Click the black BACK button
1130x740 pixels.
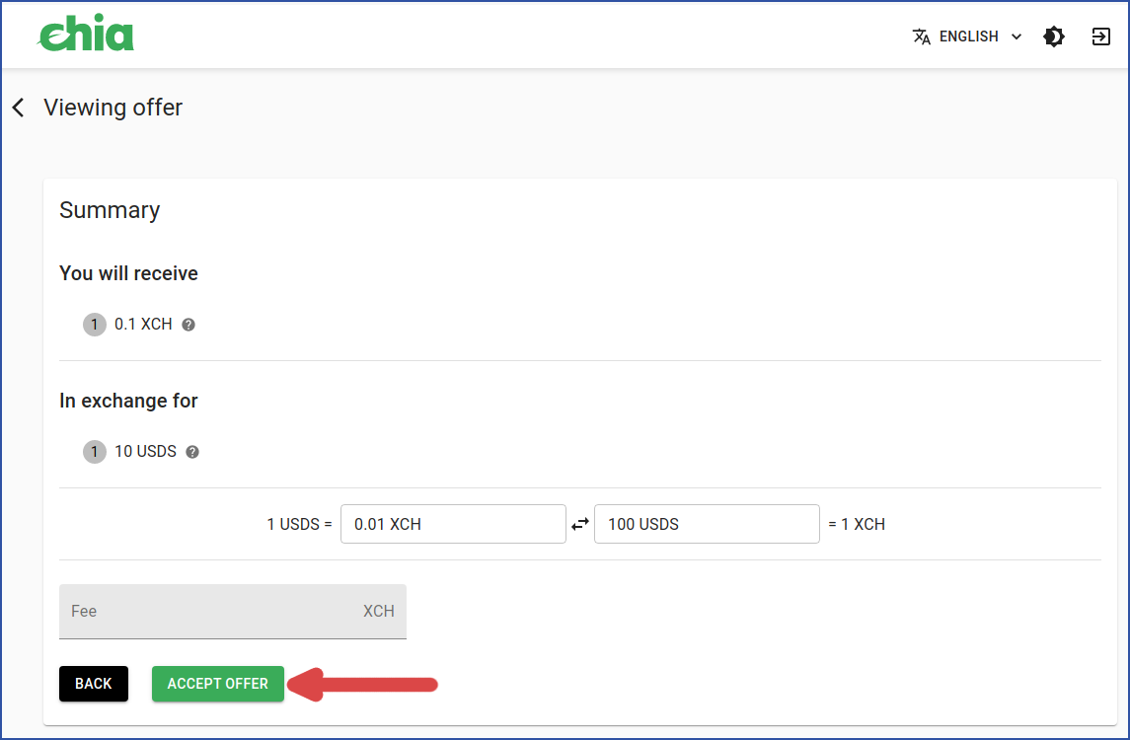pyautogui.click(x=94, y=684)
